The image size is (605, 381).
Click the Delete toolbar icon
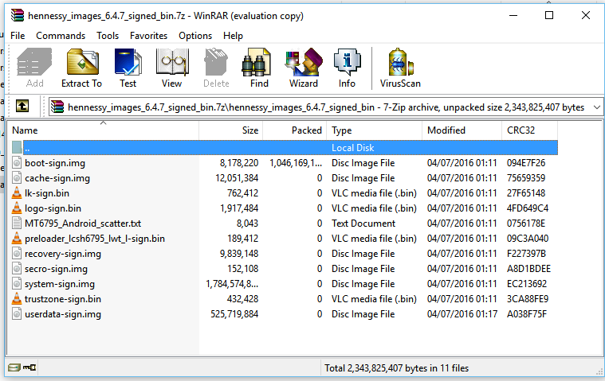click(216, 68)
